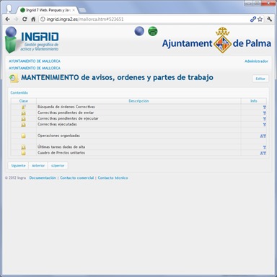Click the INGRID logo
The image size is (277, 277).
pos(32,40)
